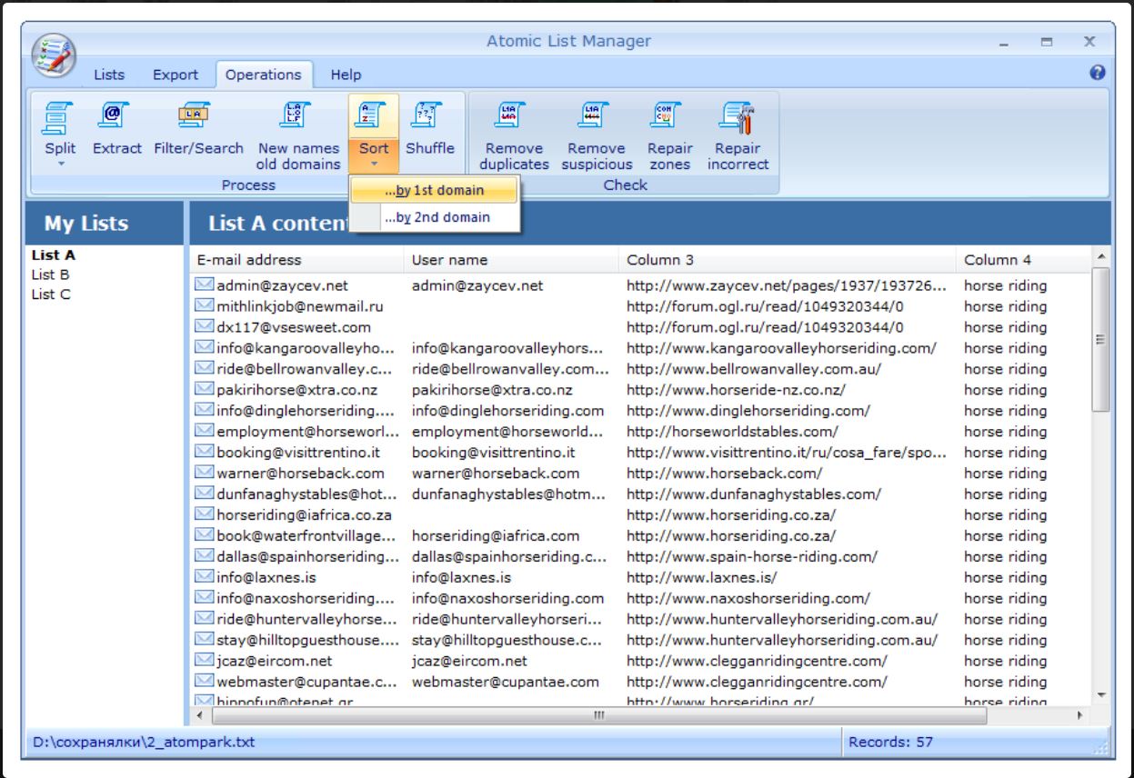This screenshot has height=778, width=1134.
Task: Click New names old domains icon
Action: point(296,115)
